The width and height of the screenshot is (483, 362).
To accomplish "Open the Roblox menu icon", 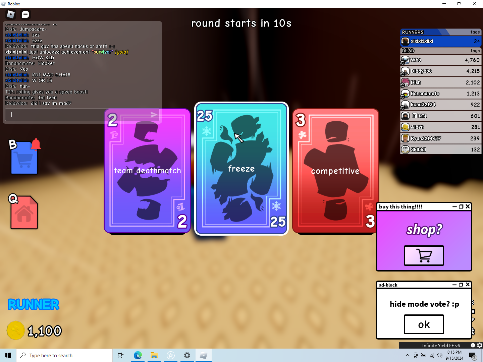I will 11,14.
